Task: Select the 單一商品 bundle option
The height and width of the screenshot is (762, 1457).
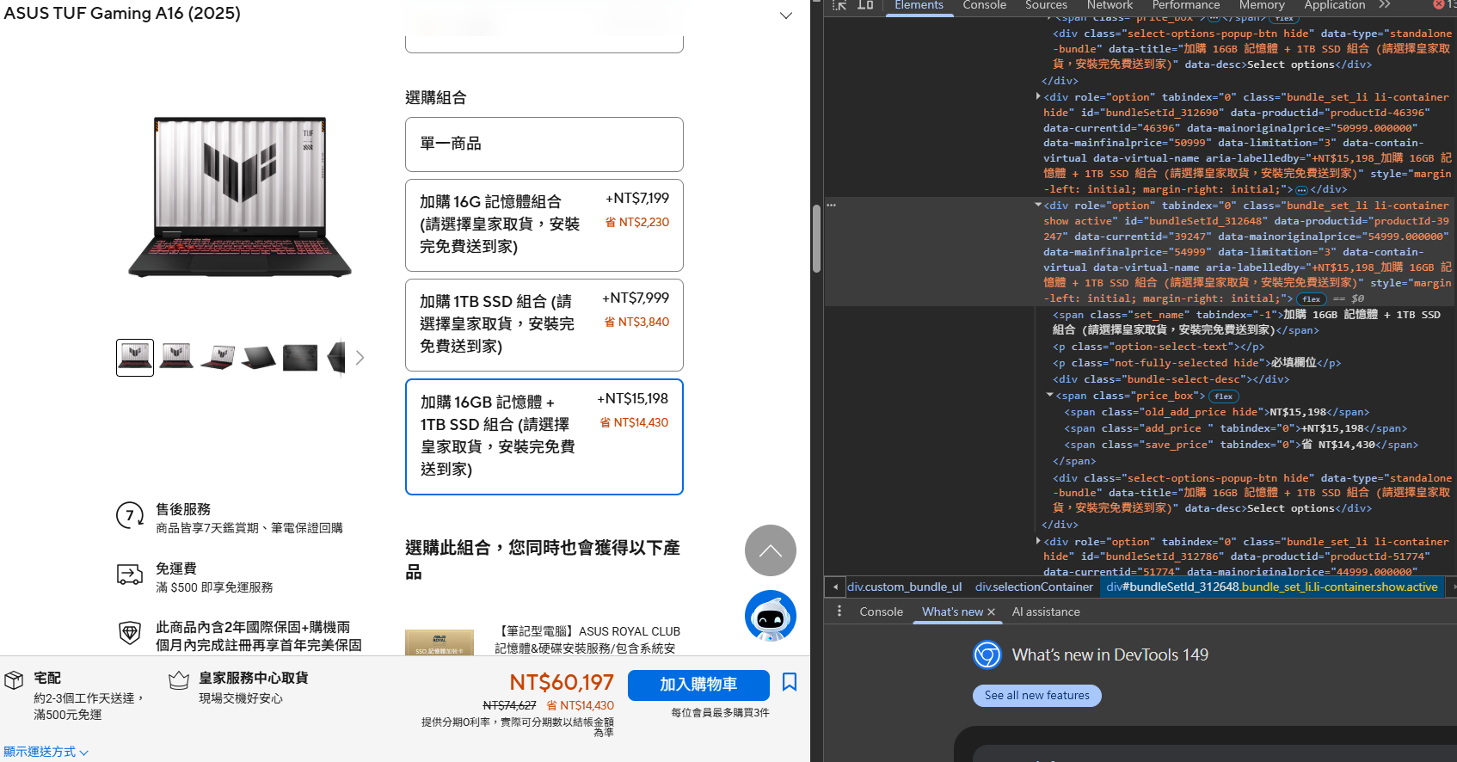Action: [544, 144]
